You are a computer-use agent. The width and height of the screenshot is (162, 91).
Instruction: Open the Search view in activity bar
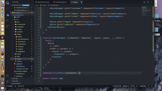(x=7, y=8)
